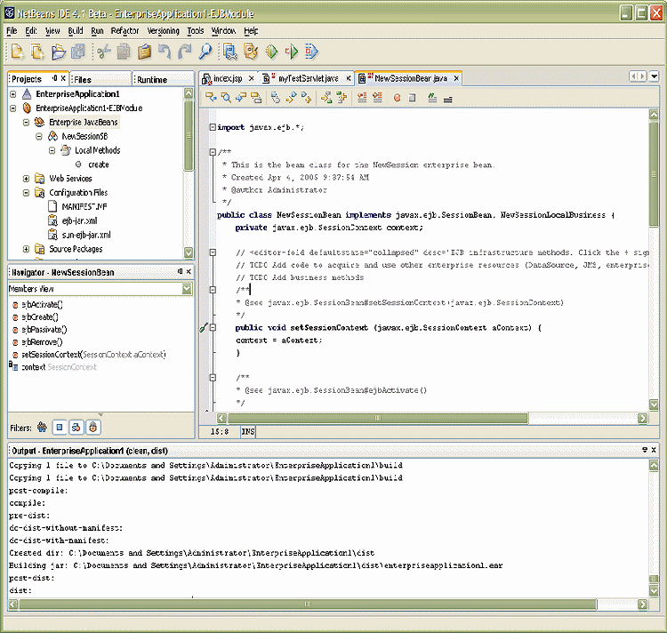Viewport: 667px width, 633px height.
Task: Select ejb-jar.xml in the project tree
Action: [x=78, y=220]
